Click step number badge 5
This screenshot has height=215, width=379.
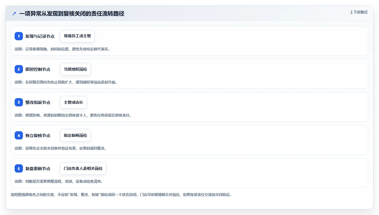click(19, 168)
